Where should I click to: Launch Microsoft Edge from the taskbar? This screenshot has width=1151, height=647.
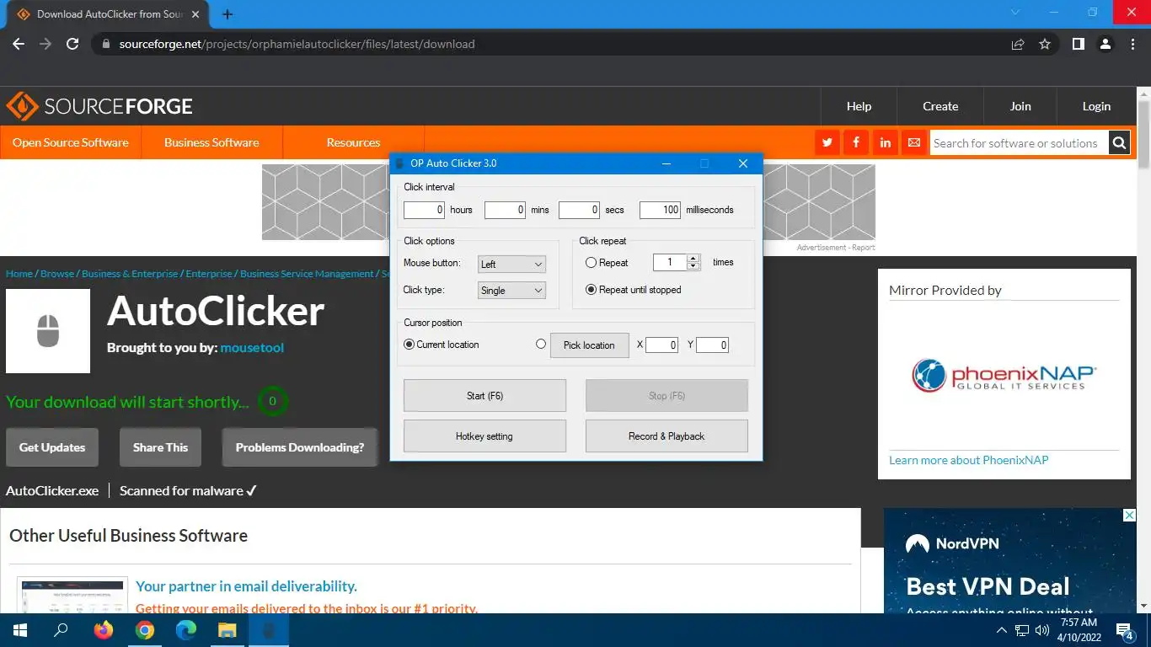click(x=186, y=629)
